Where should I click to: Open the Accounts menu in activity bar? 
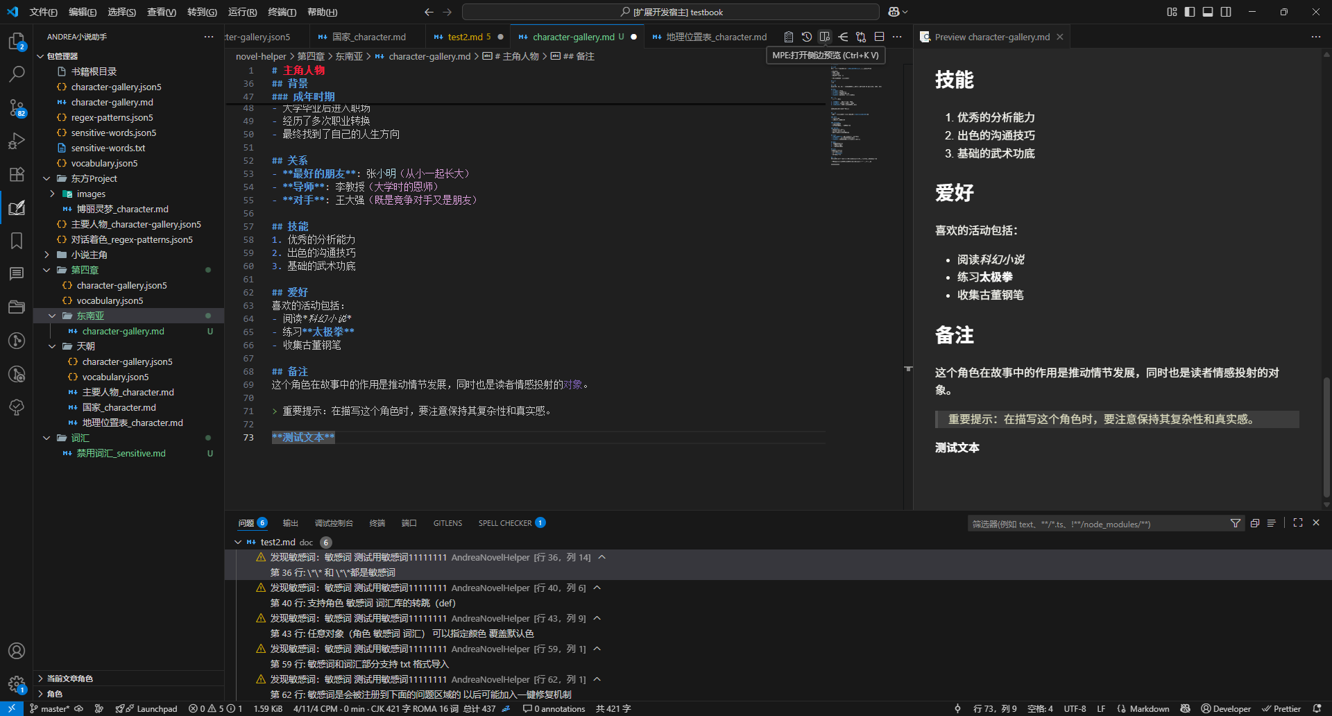[x=17, y=651]
